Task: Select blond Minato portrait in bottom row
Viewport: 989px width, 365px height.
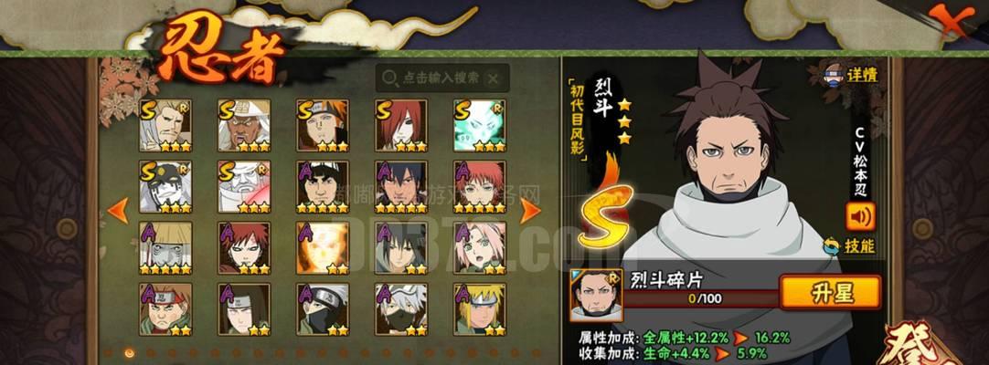Action: 479,309
